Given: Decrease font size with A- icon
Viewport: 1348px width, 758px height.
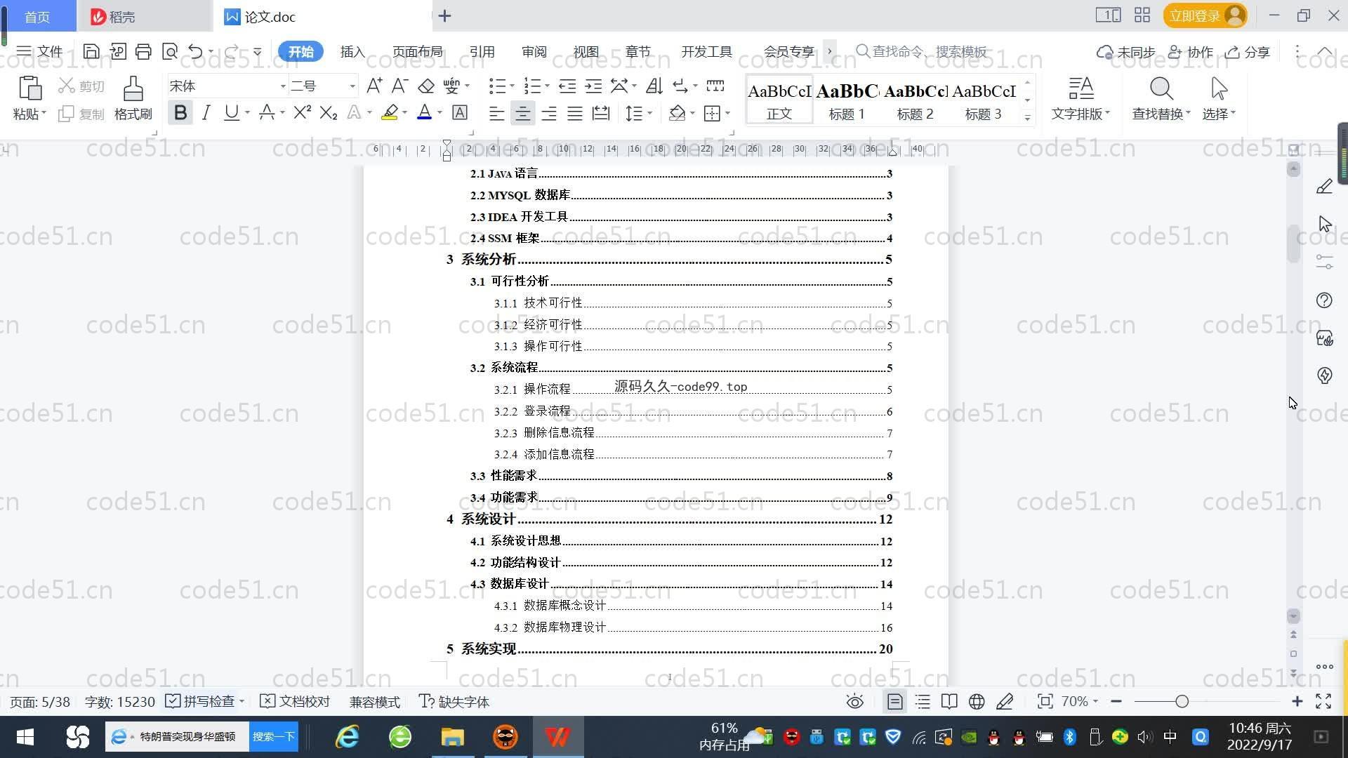Looking at the screenshot, I should (x=400, y=86).
